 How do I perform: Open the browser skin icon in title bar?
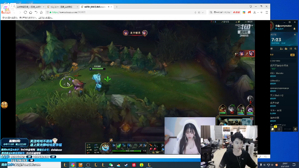(250, 6)
